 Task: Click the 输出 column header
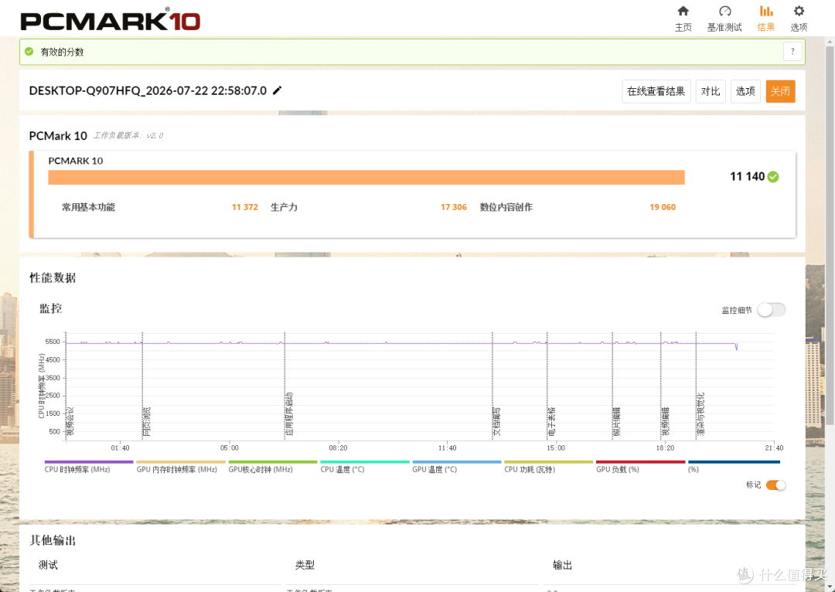click(x=562, y=565)
